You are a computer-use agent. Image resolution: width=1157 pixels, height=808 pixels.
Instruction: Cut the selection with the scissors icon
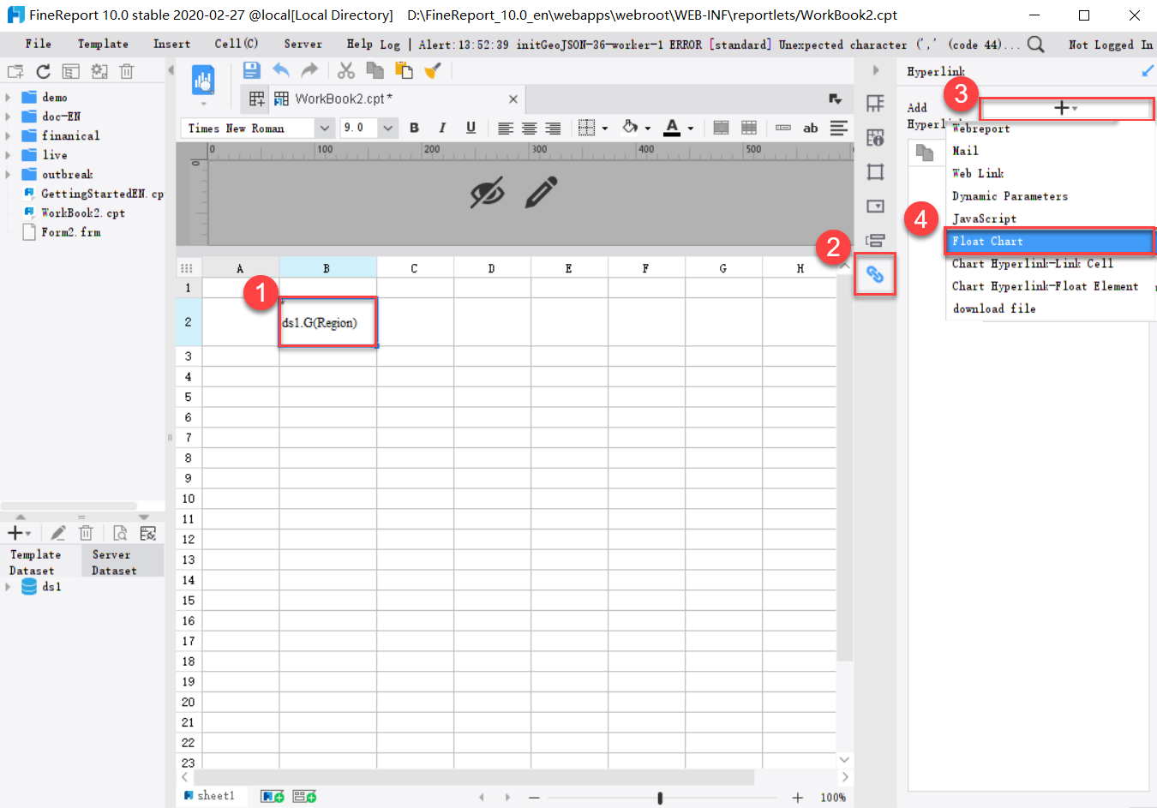[346, 70]
